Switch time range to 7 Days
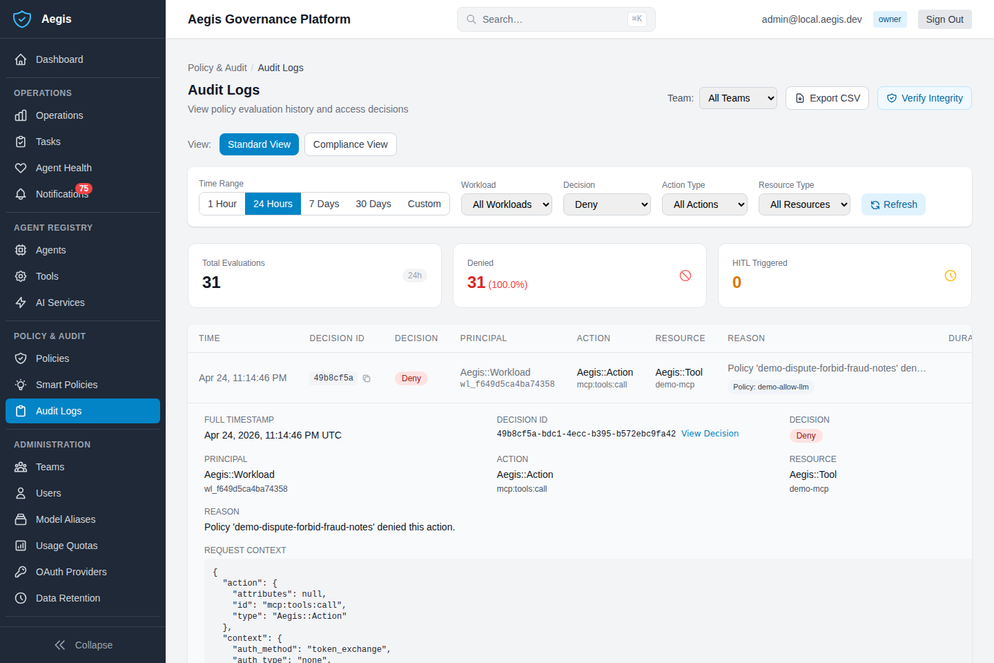994x663 pixels. (x=324, y=204)
